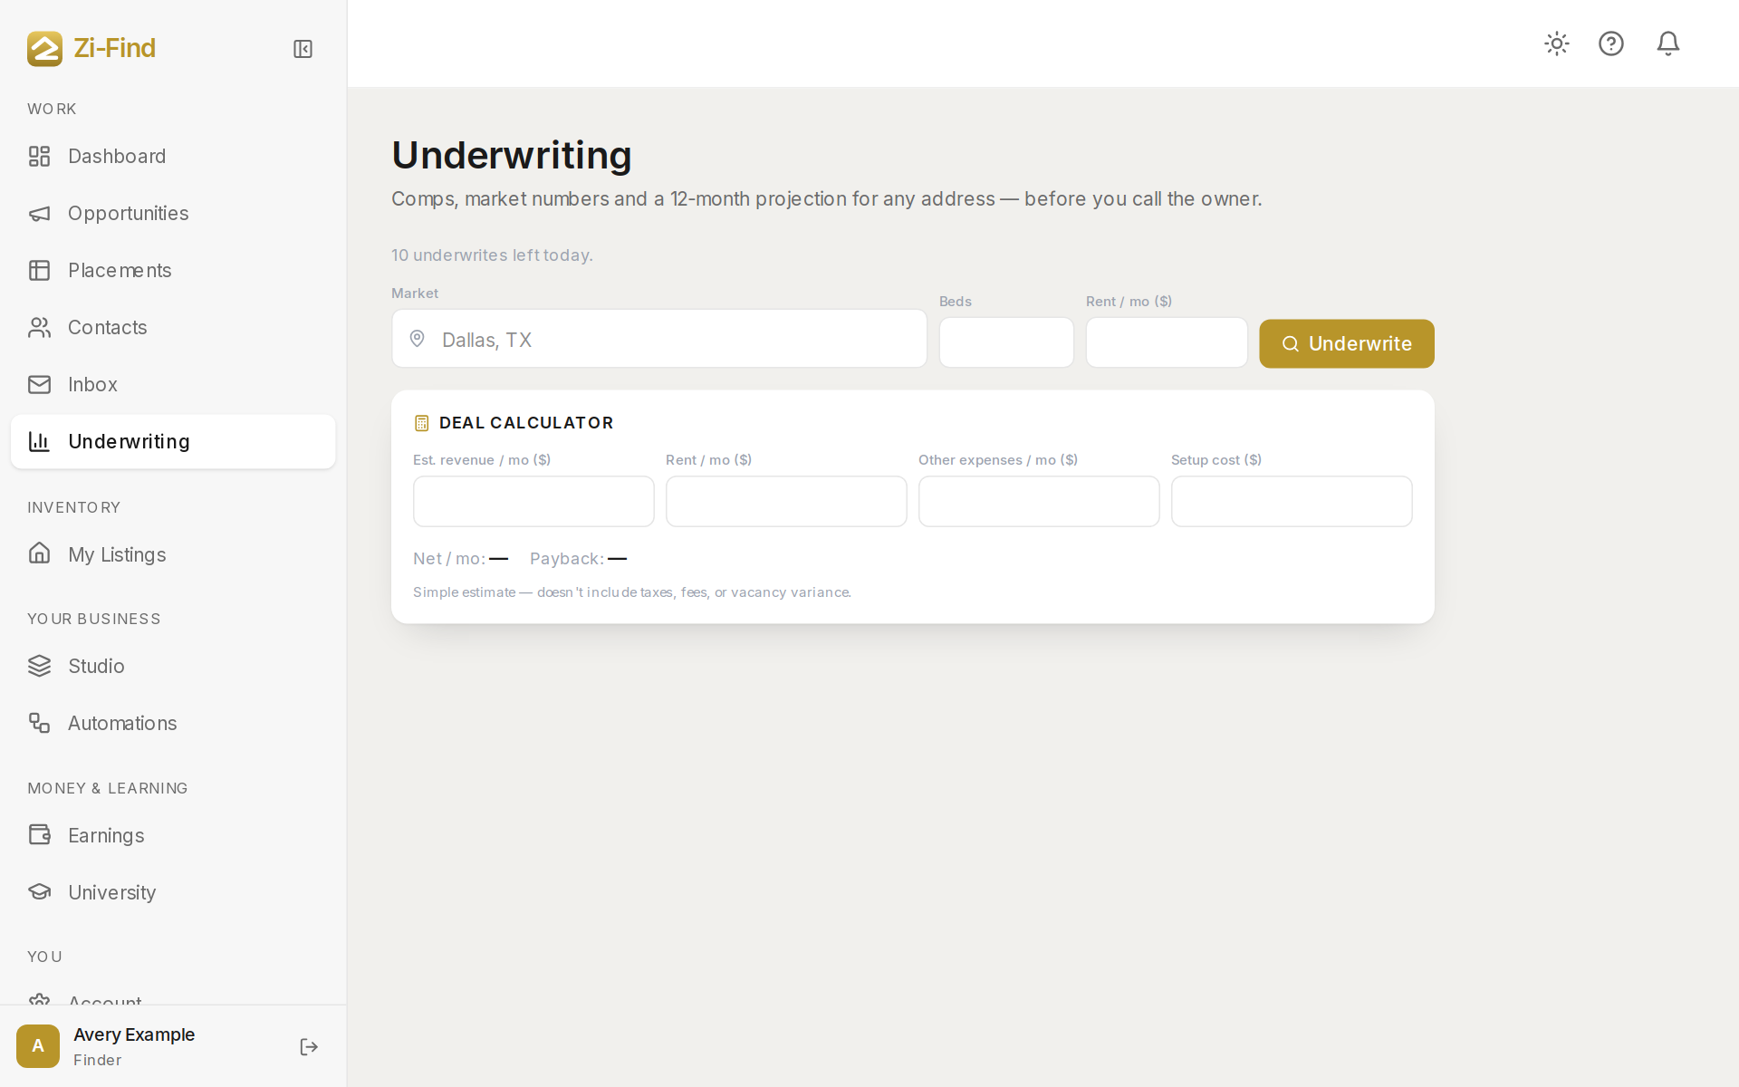This screenshot has width=1739, height=1087.
Task: Click the Studio layers icon
Action: tap(39, 666)
